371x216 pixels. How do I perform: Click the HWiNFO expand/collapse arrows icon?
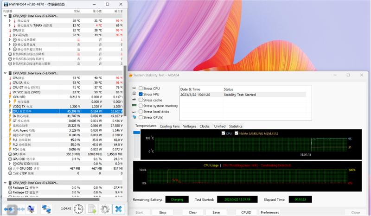(x=13, y=209)
